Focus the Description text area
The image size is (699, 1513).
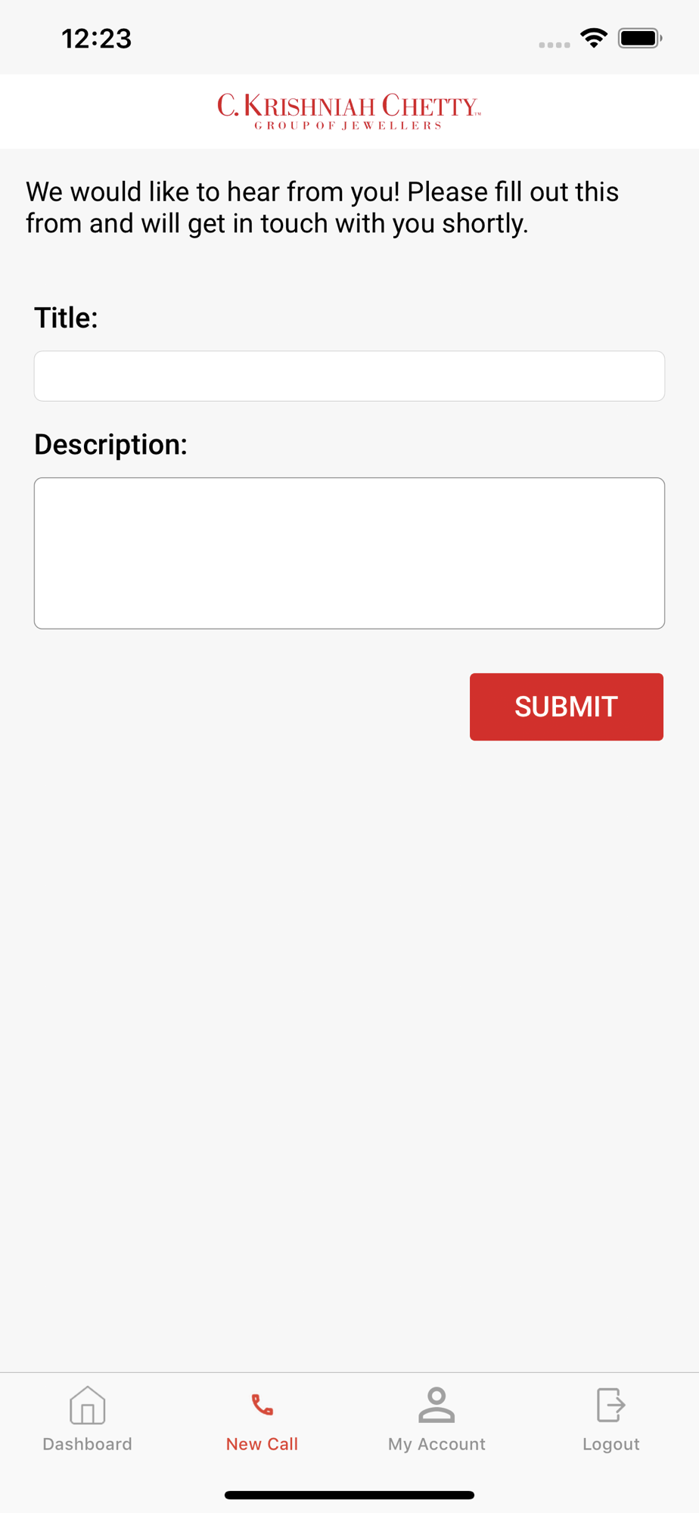(x=349, y=553)
